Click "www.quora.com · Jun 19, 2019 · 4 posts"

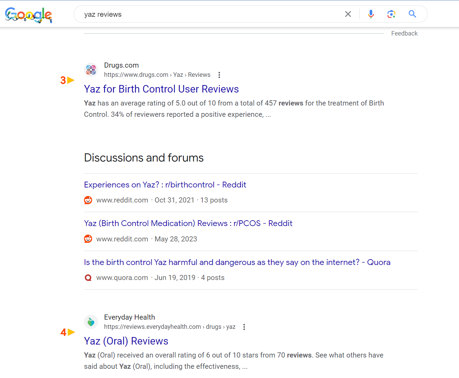(160, 278)
